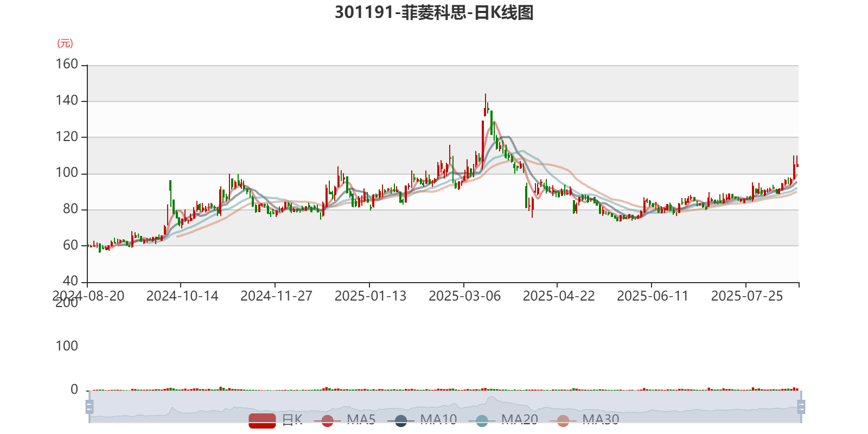
Task: Toggle the 日K candlestick series legend
Action: tap(276, 420)
